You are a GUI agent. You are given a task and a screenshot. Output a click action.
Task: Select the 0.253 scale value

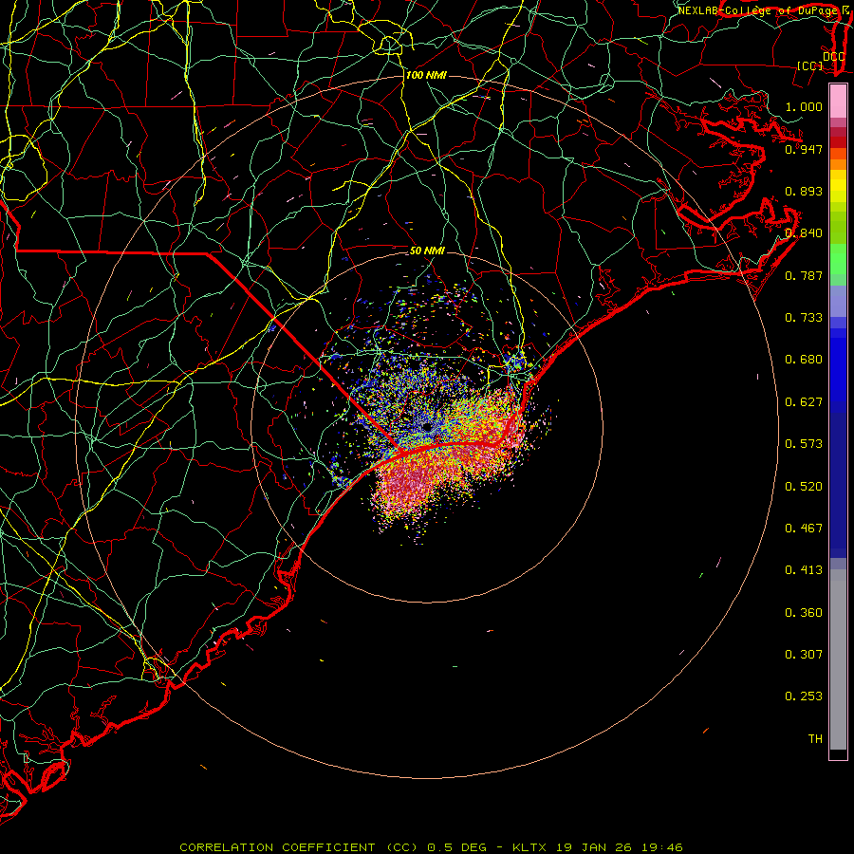point(804,696)
